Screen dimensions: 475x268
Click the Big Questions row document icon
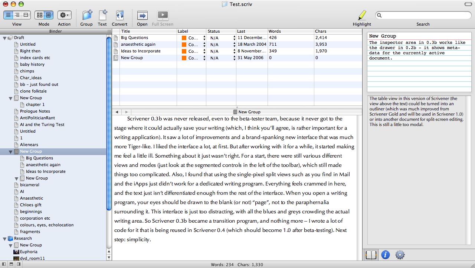pyautogui.click(x=116, y=38)
